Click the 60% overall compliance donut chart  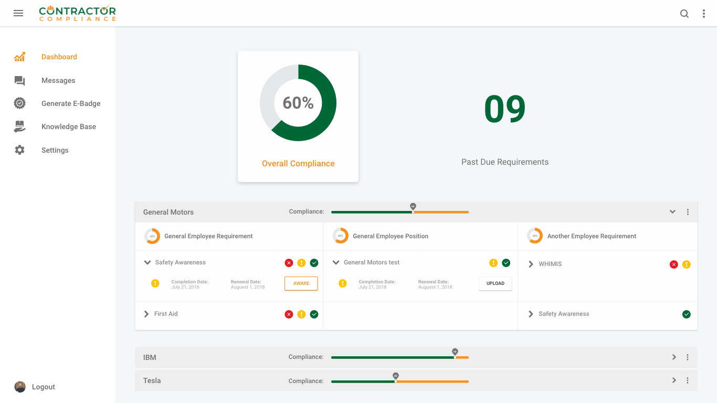point(298,103)
